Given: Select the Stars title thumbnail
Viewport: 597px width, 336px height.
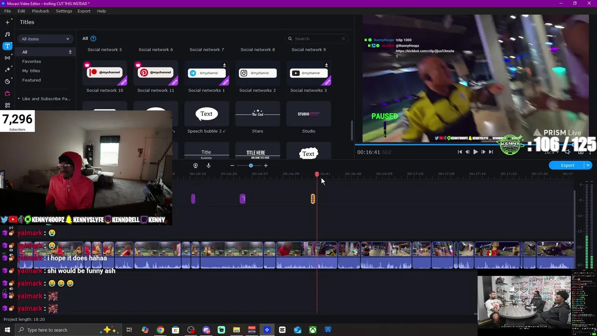Looking at the screenshot, I should (257, 114).
